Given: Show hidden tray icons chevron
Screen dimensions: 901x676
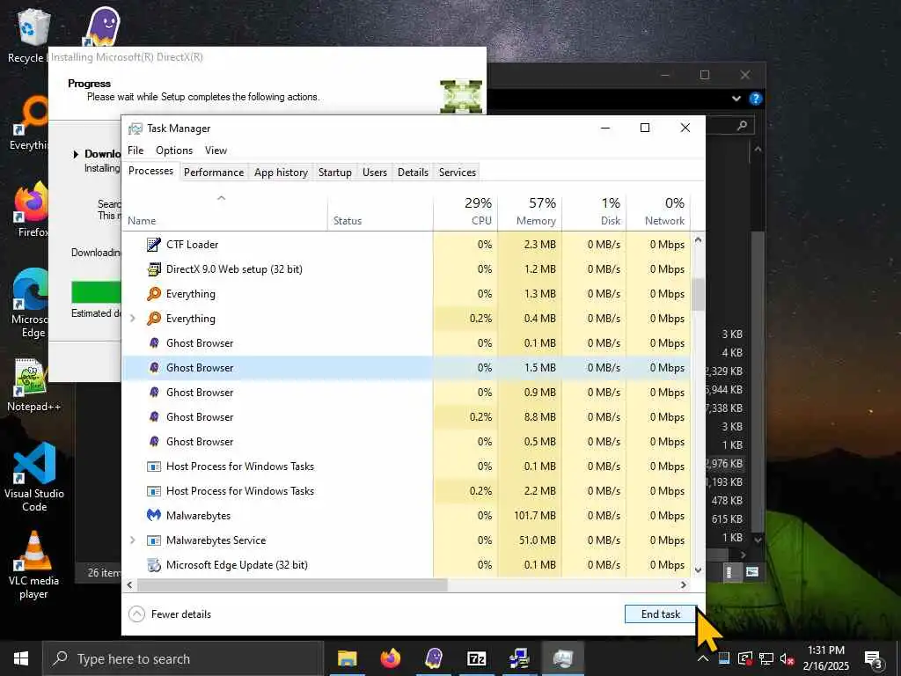Looking at the screenshot, I should click(703, 658).
